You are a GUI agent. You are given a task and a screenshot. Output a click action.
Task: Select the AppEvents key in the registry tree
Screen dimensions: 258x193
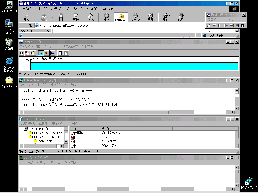46,141
